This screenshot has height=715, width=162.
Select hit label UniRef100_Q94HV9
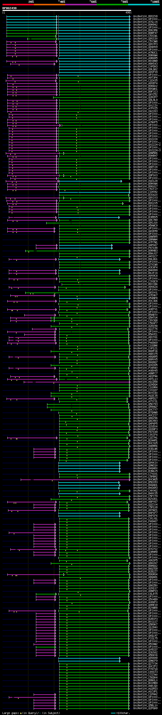pyautogui.click(x=145, y=47)
